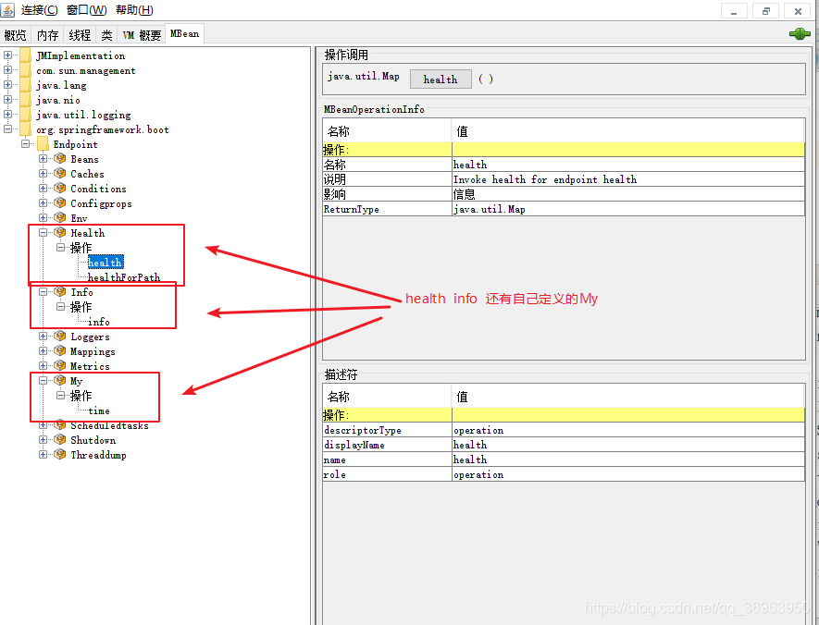Screen dimensions: 819x625
Task: Expand the java.nio tree node
Action: pyautogui.click(x=7, y=99)
